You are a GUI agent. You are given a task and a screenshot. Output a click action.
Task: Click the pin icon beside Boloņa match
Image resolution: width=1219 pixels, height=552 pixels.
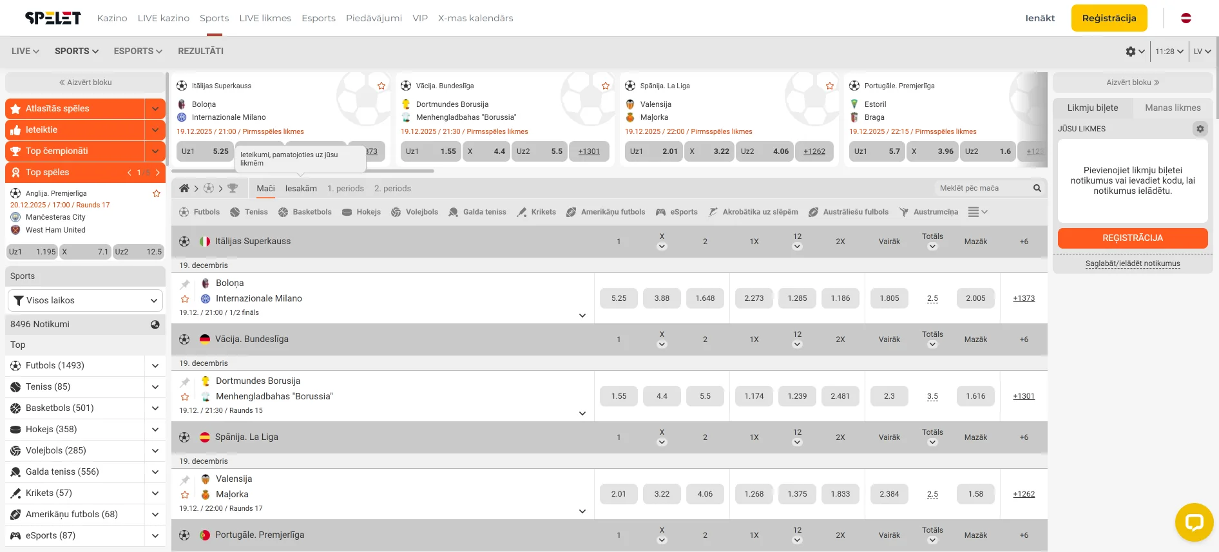186,284
